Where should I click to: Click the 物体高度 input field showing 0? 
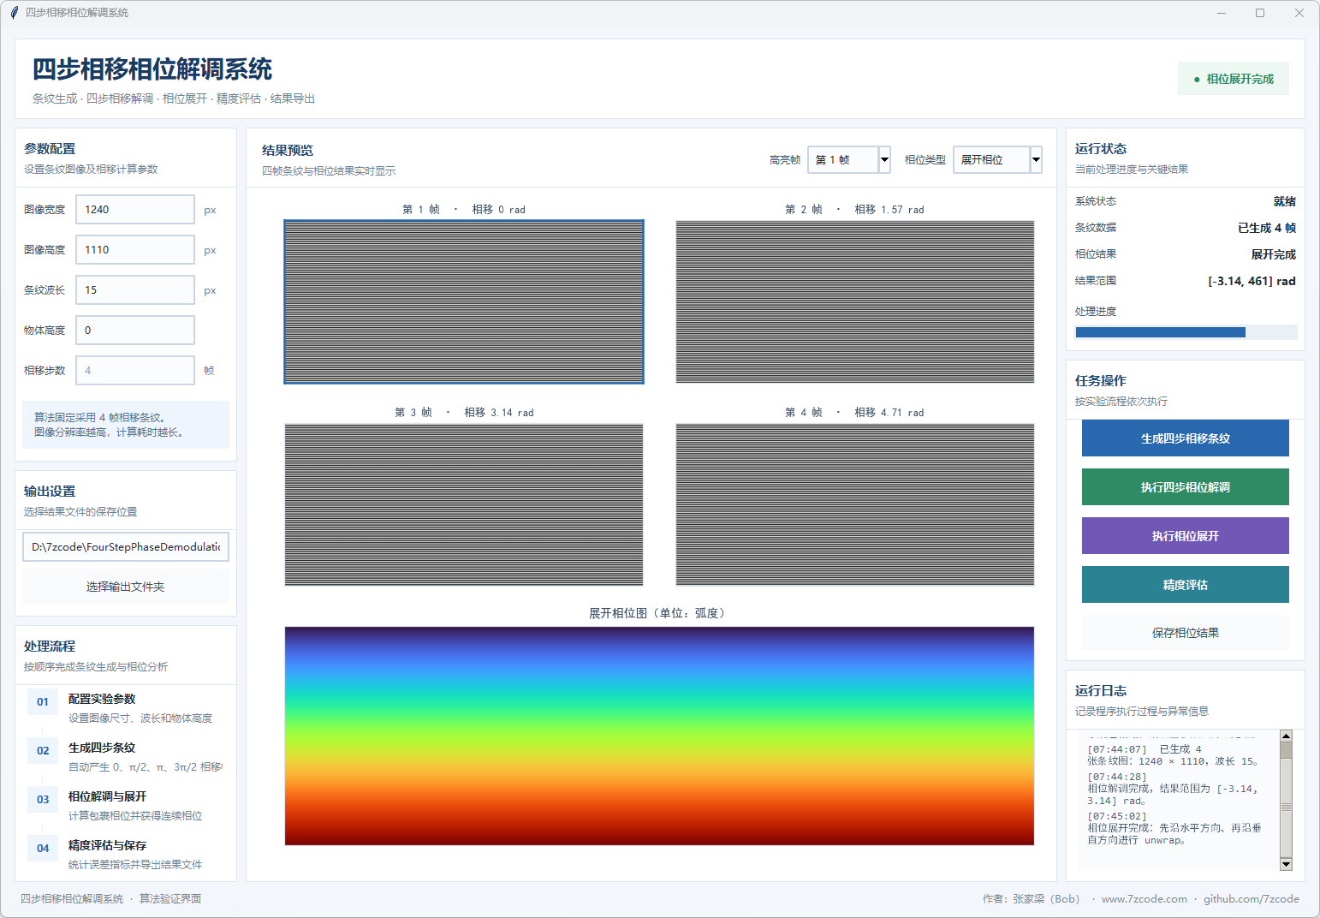click(x=135, y=330)
